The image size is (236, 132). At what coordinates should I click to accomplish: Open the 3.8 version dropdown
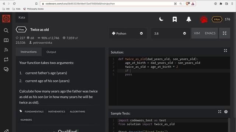click(x=170, y=33)
